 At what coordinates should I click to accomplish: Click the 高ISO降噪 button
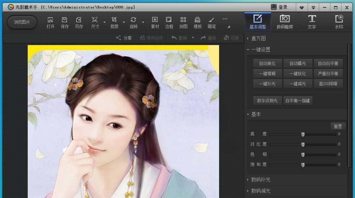[328, 84]
